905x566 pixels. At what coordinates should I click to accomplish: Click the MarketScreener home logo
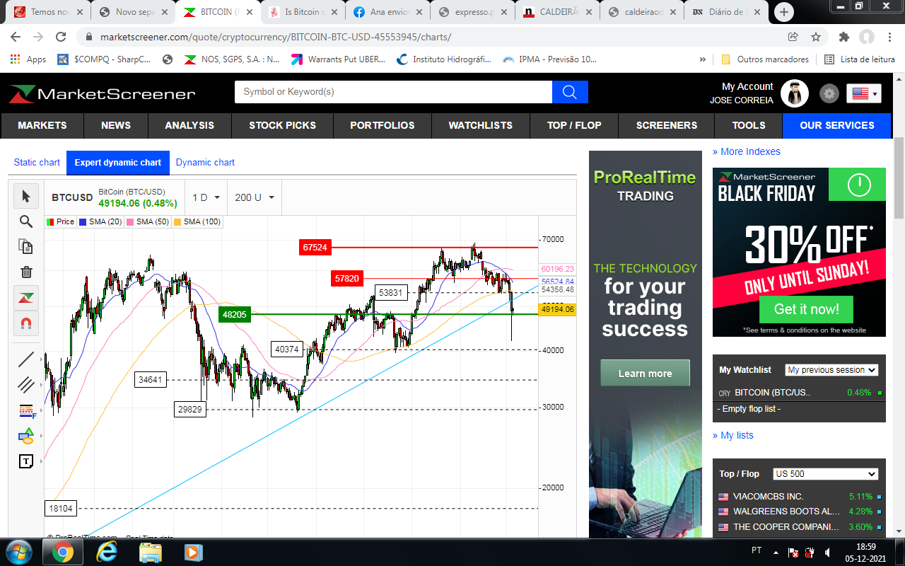[x=103, y=93]
